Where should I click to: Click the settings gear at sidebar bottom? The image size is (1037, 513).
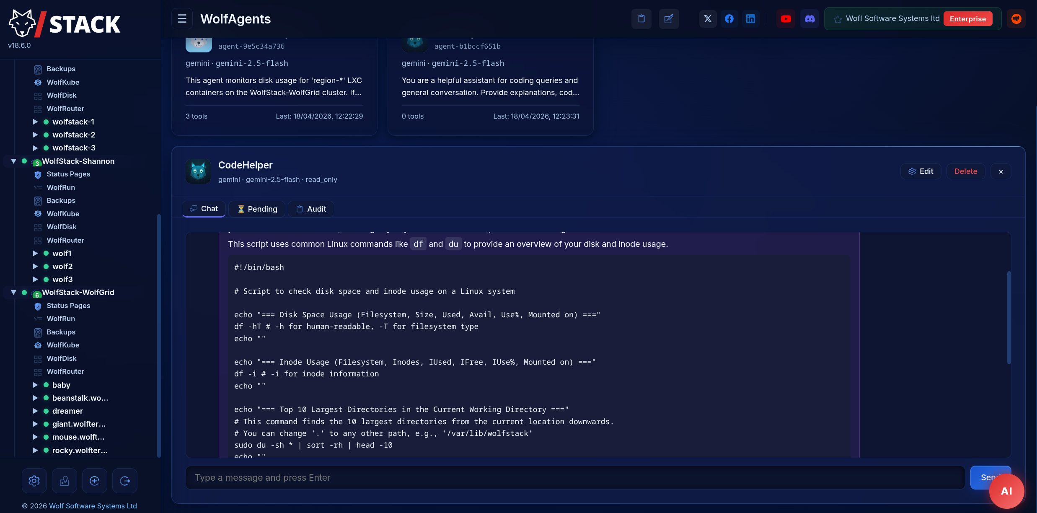pos(34,481)
